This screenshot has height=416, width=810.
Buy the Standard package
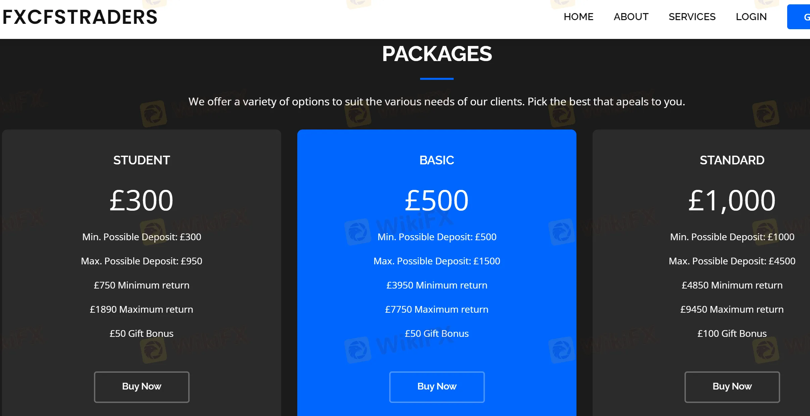[732, 387]
